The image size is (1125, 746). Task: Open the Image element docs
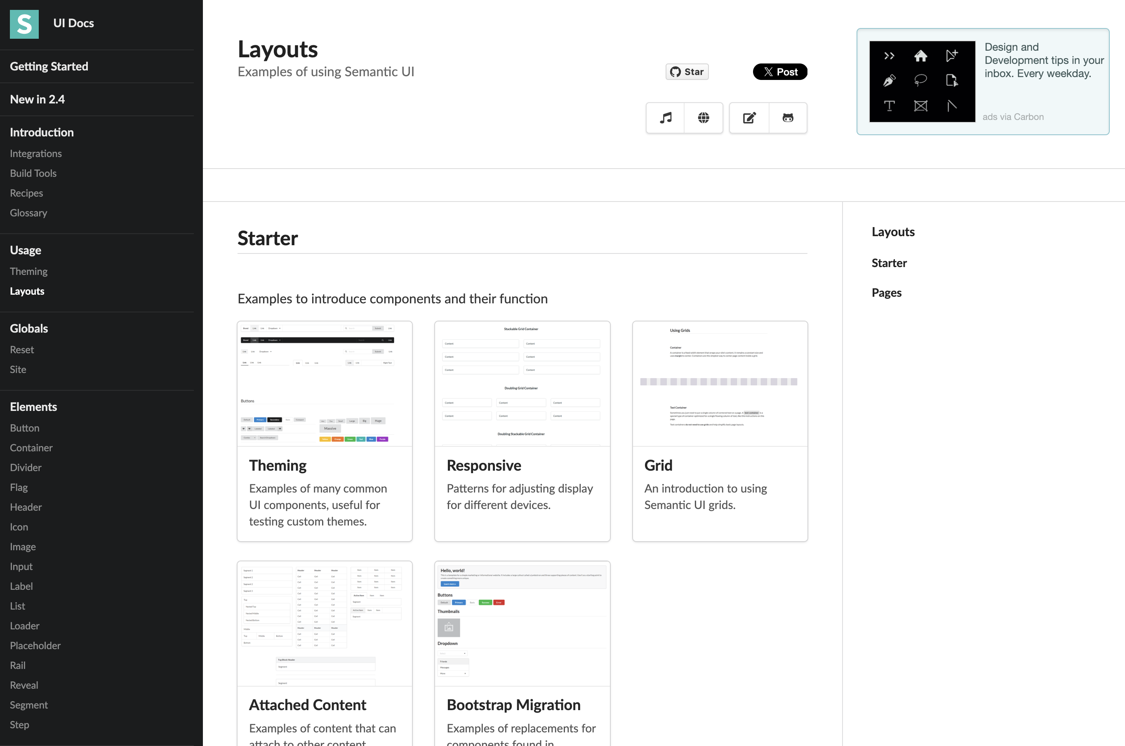tap(23, 547)
